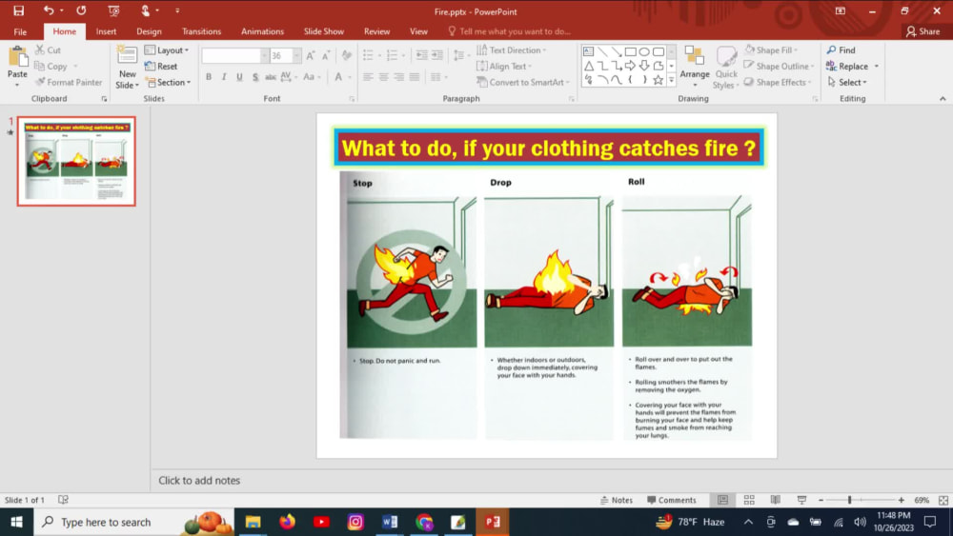The width and height of the screenshot is (953, 536).
Task: Save the presentation with the Save icon
Action: [x=19, y=10]
